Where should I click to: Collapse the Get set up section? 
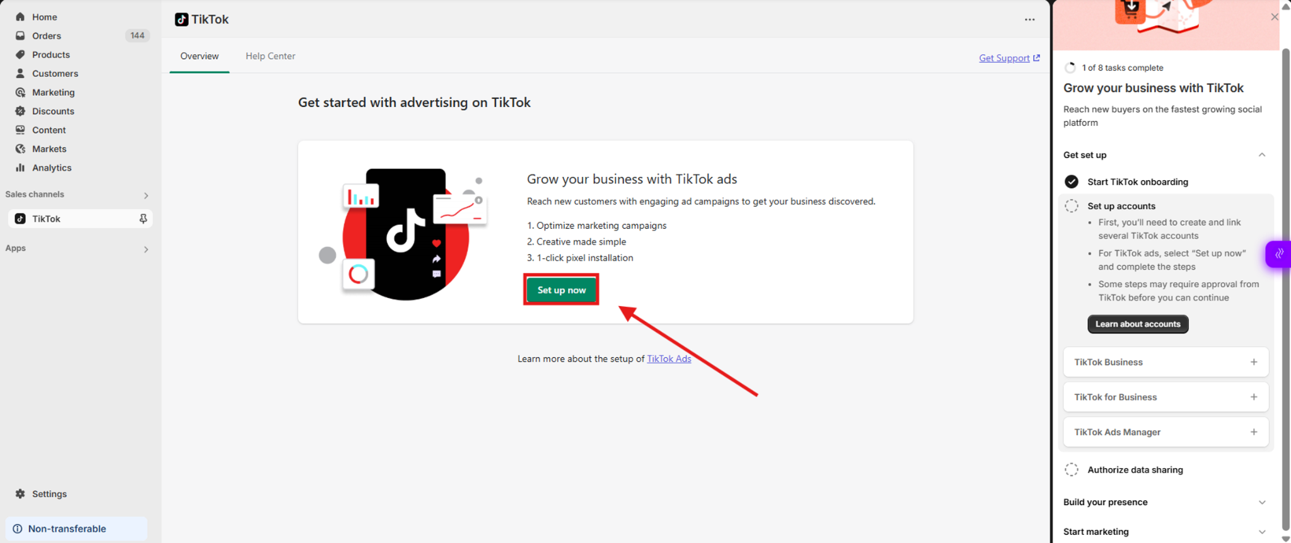click(1262, 155)
